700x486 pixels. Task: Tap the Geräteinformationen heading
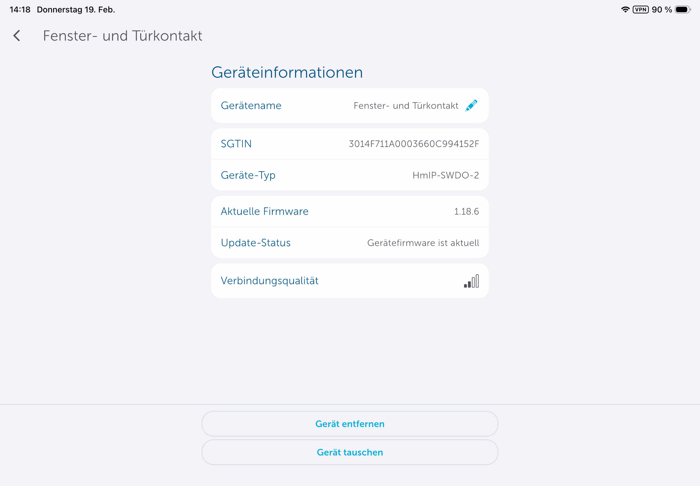click(287, 73)
